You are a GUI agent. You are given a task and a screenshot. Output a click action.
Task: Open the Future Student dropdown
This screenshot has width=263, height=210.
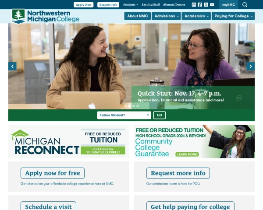(x=124, y=115)
